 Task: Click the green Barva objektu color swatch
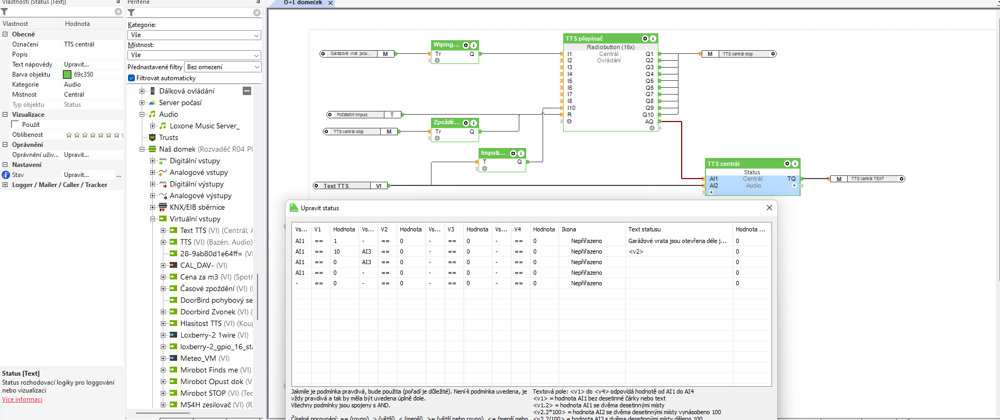(x=68, y=74)
